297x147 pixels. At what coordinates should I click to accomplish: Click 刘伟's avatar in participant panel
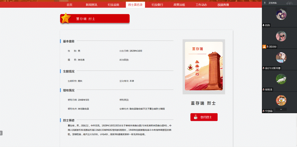[281, 14]
